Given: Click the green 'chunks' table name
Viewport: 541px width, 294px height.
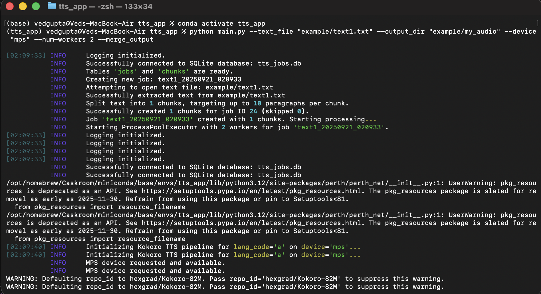Looking at the screenshot, I should [x=173, y=72].
